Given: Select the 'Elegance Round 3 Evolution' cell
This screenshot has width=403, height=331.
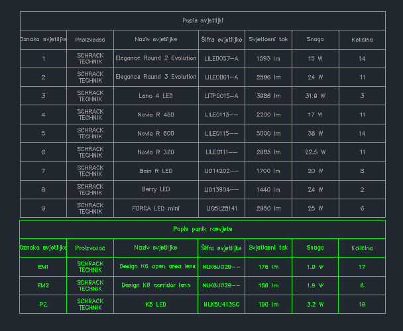Looking at the screenshot, I should (x=156, y=77).
